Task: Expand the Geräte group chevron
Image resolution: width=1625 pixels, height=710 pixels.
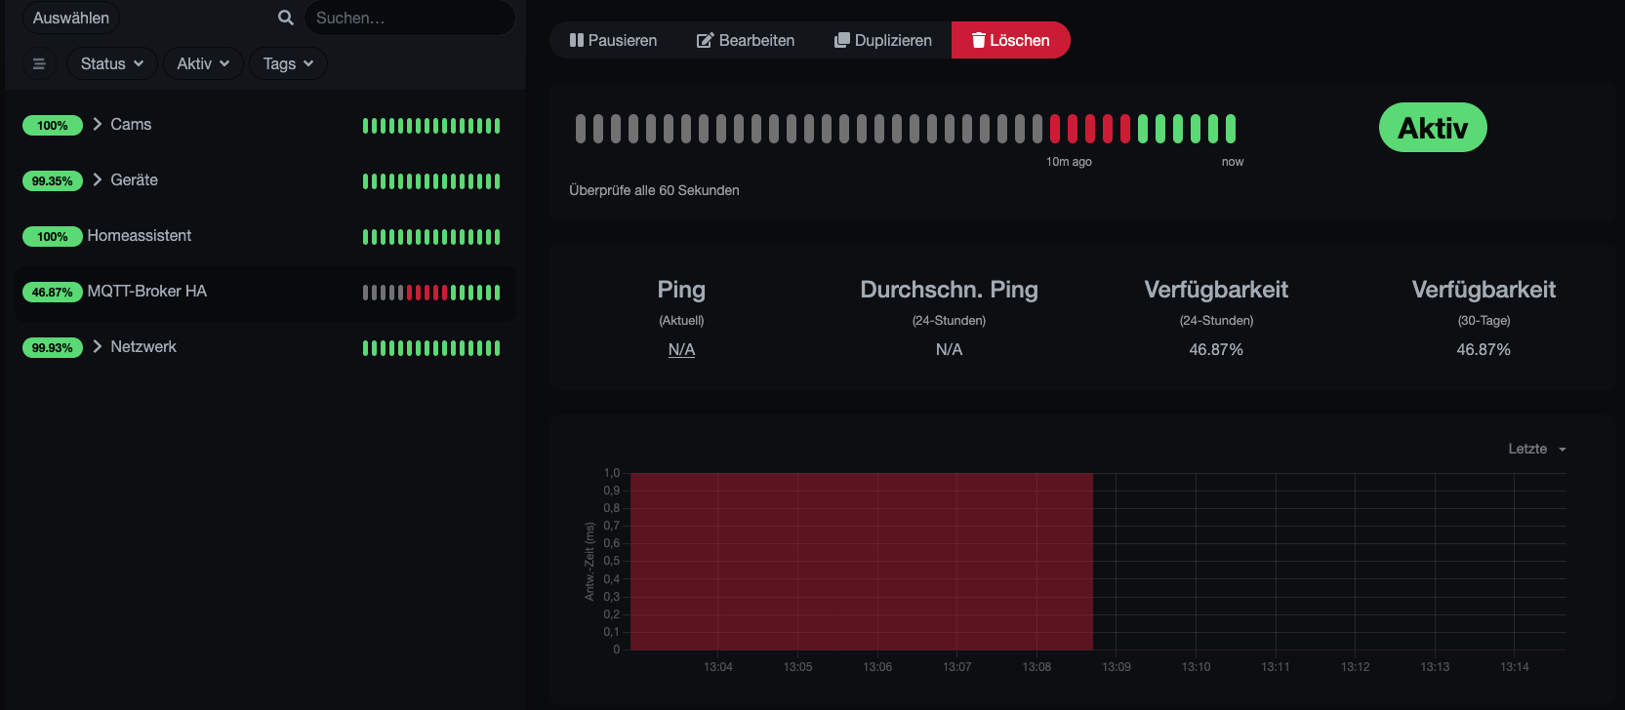Action: tap(98, 179)
